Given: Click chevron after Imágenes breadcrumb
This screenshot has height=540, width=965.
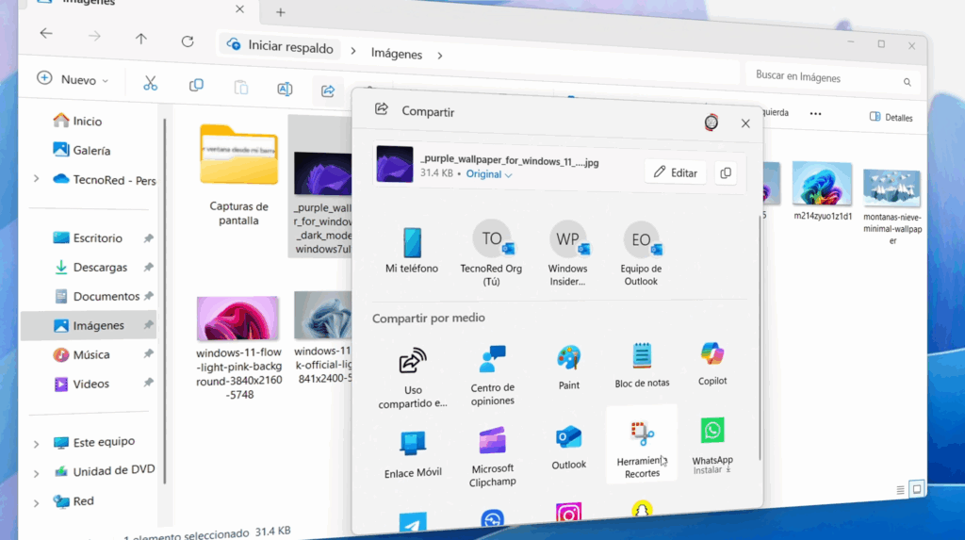Looking at the screenshot, I should coord(439,56).
